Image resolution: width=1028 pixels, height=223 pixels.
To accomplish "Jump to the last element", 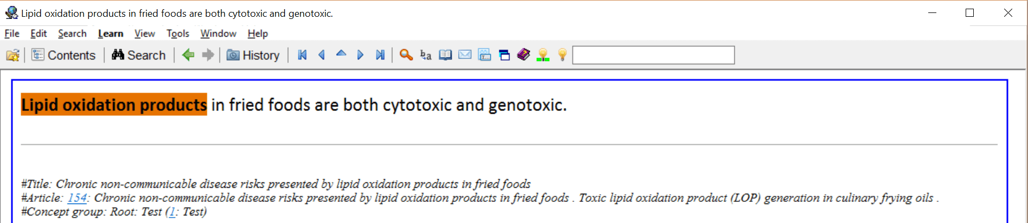I will (x=380, y=55).
